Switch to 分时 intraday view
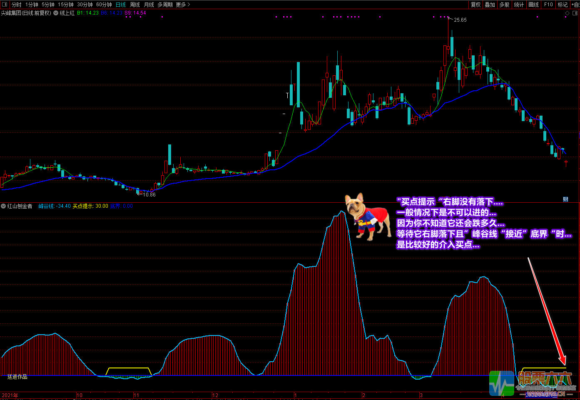This screenshot has height=400, width=580. point(16,5)
